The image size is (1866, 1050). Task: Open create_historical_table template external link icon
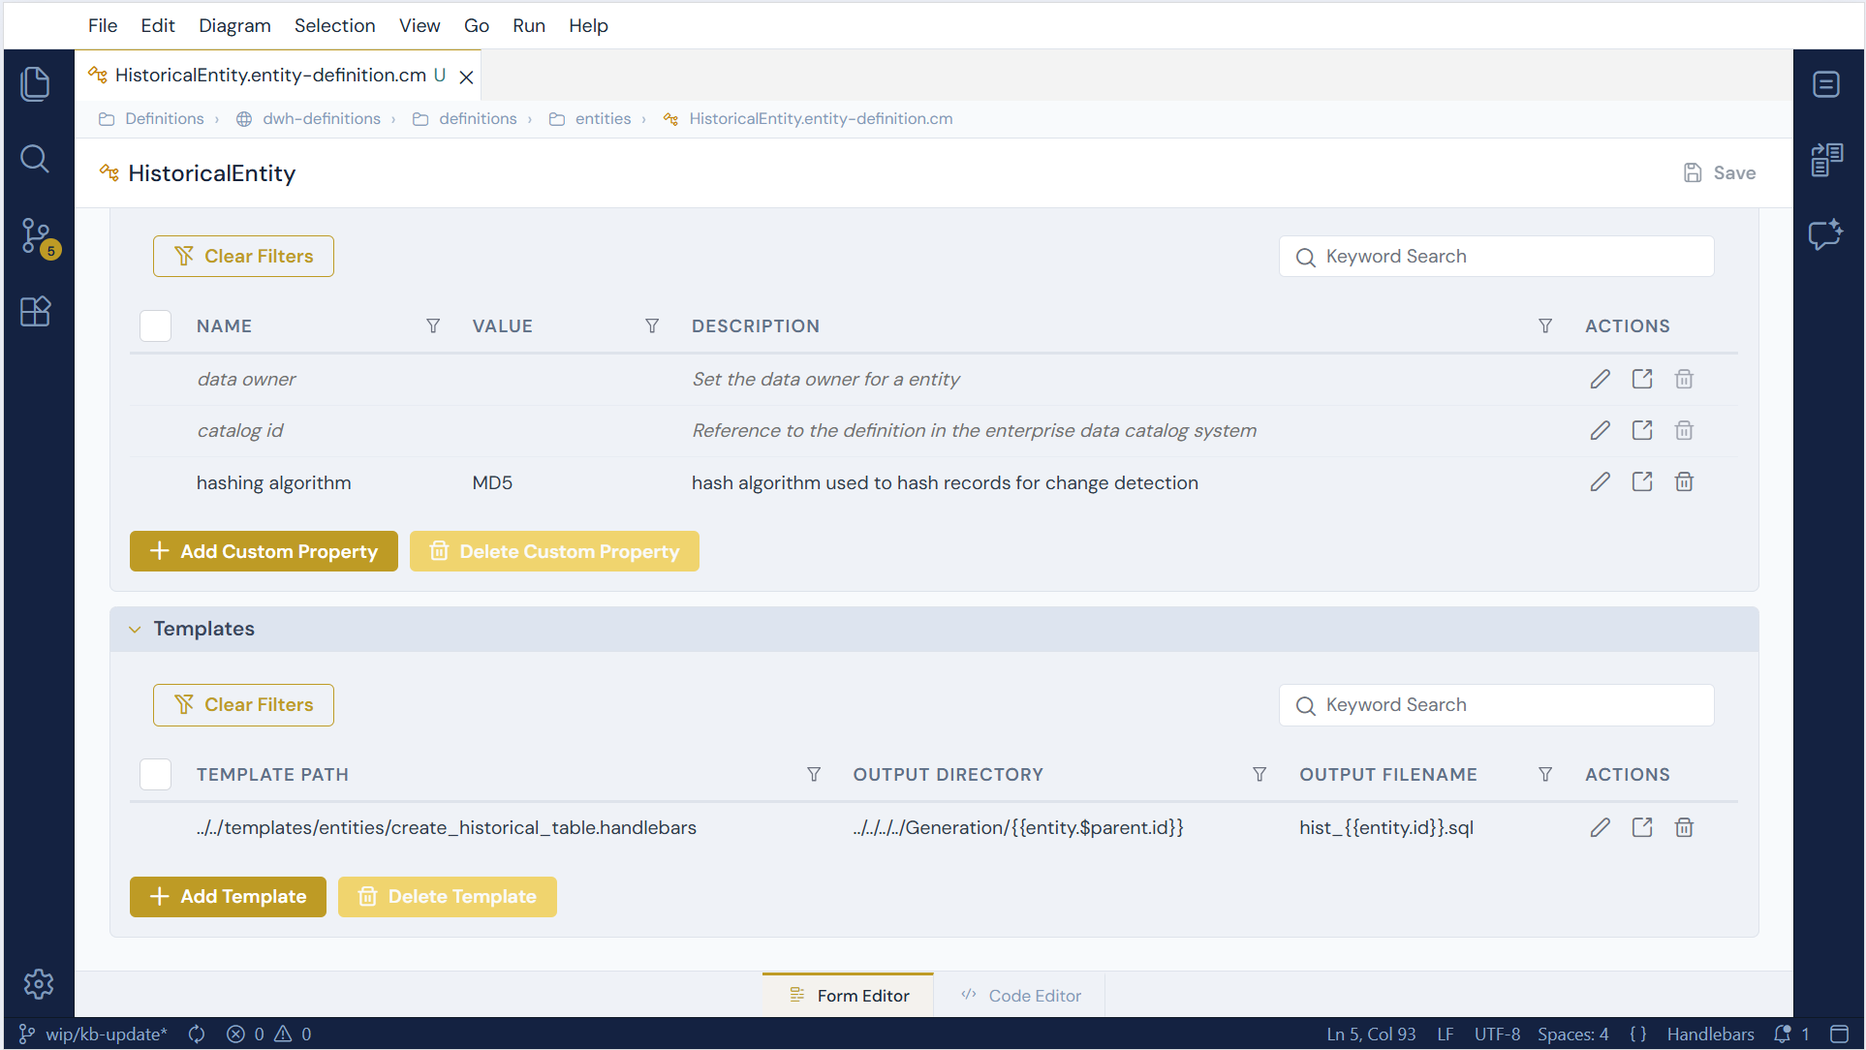coord(1642,827)
